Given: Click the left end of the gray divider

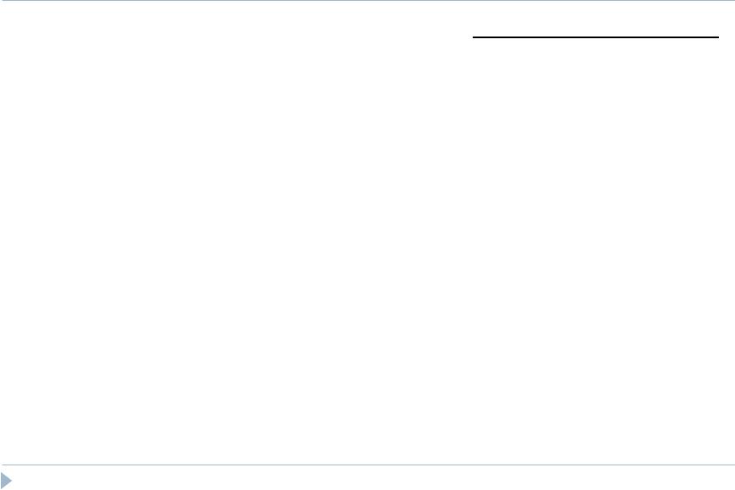Looking at the screenshot, I should 3,465.
